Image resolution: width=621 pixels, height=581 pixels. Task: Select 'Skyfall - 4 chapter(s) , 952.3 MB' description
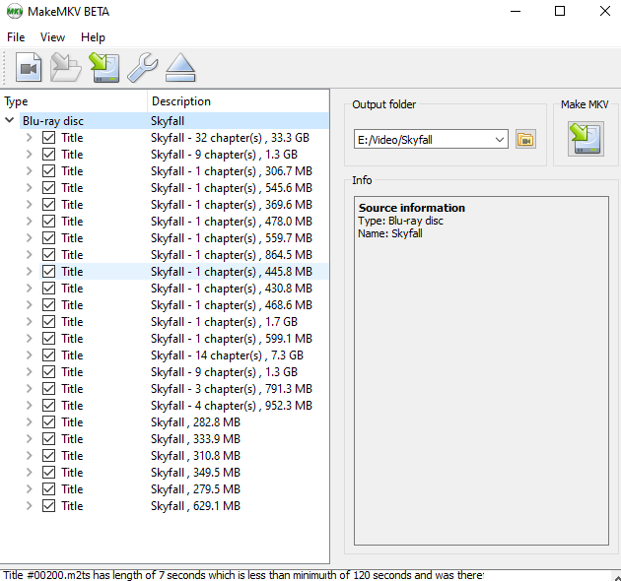pos(232,406)
